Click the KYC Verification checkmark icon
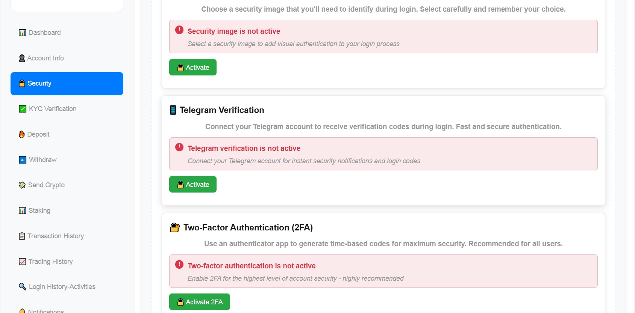Image resolution: width=635 pixels, height=313 pixels. point(22,109)
